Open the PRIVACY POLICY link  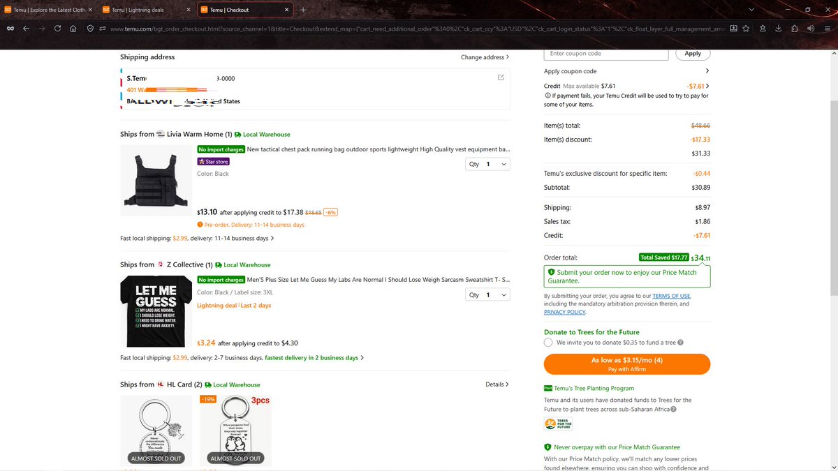[564, 313]
